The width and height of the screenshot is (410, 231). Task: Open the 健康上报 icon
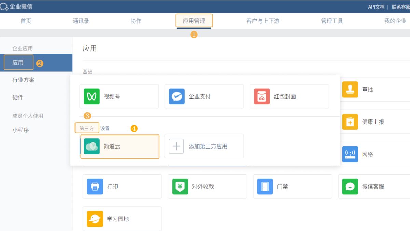pos(350,122)
